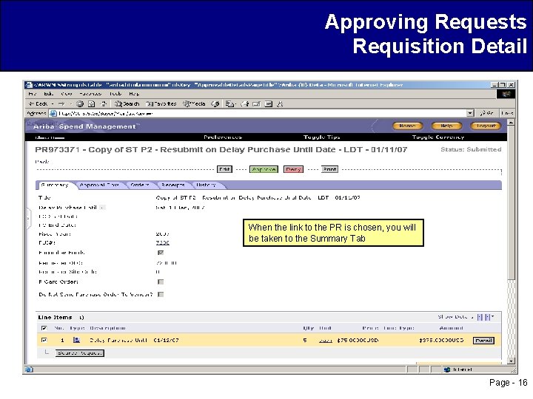533x399 pixels.
Task: Open the Help menu in menu bar
Action: coord(134,94)
